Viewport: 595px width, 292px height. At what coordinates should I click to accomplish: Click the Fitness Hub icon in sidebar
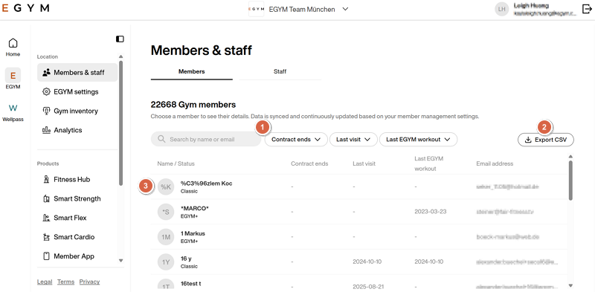tap(46, 179)
